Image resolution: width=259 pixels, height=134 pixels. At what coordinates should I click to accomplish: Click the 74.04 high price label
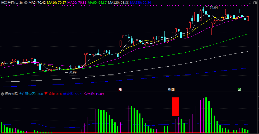click(x=214, y=8)
